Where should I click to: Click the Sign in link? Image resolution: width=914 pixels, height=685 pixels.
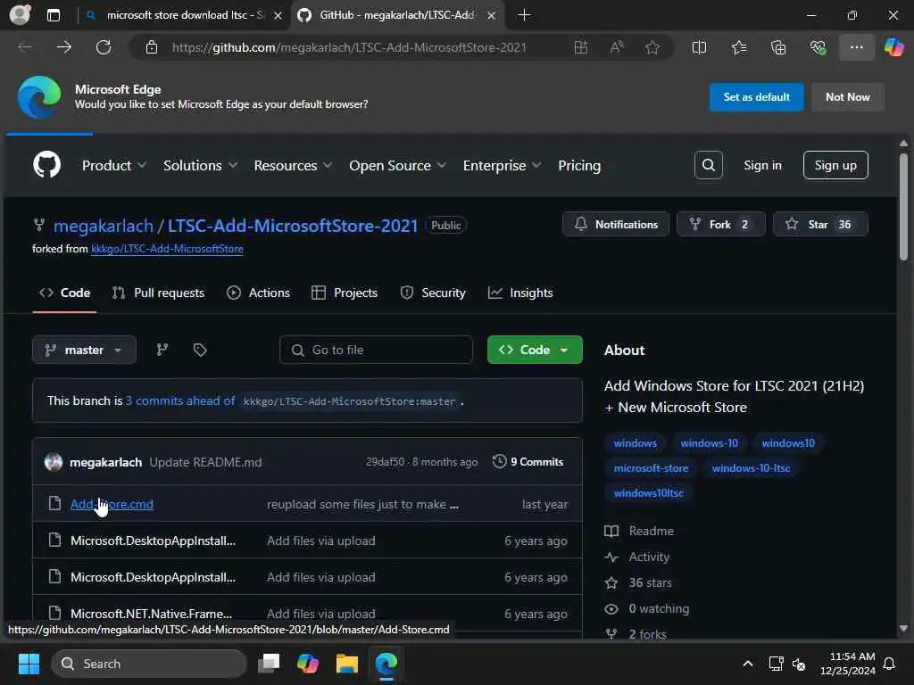762,165
